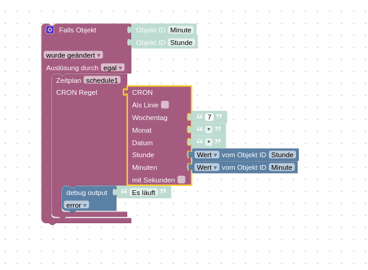Click the Falls Objekt block label
This screenshot has height=270, width=368.
pos(77,30)
